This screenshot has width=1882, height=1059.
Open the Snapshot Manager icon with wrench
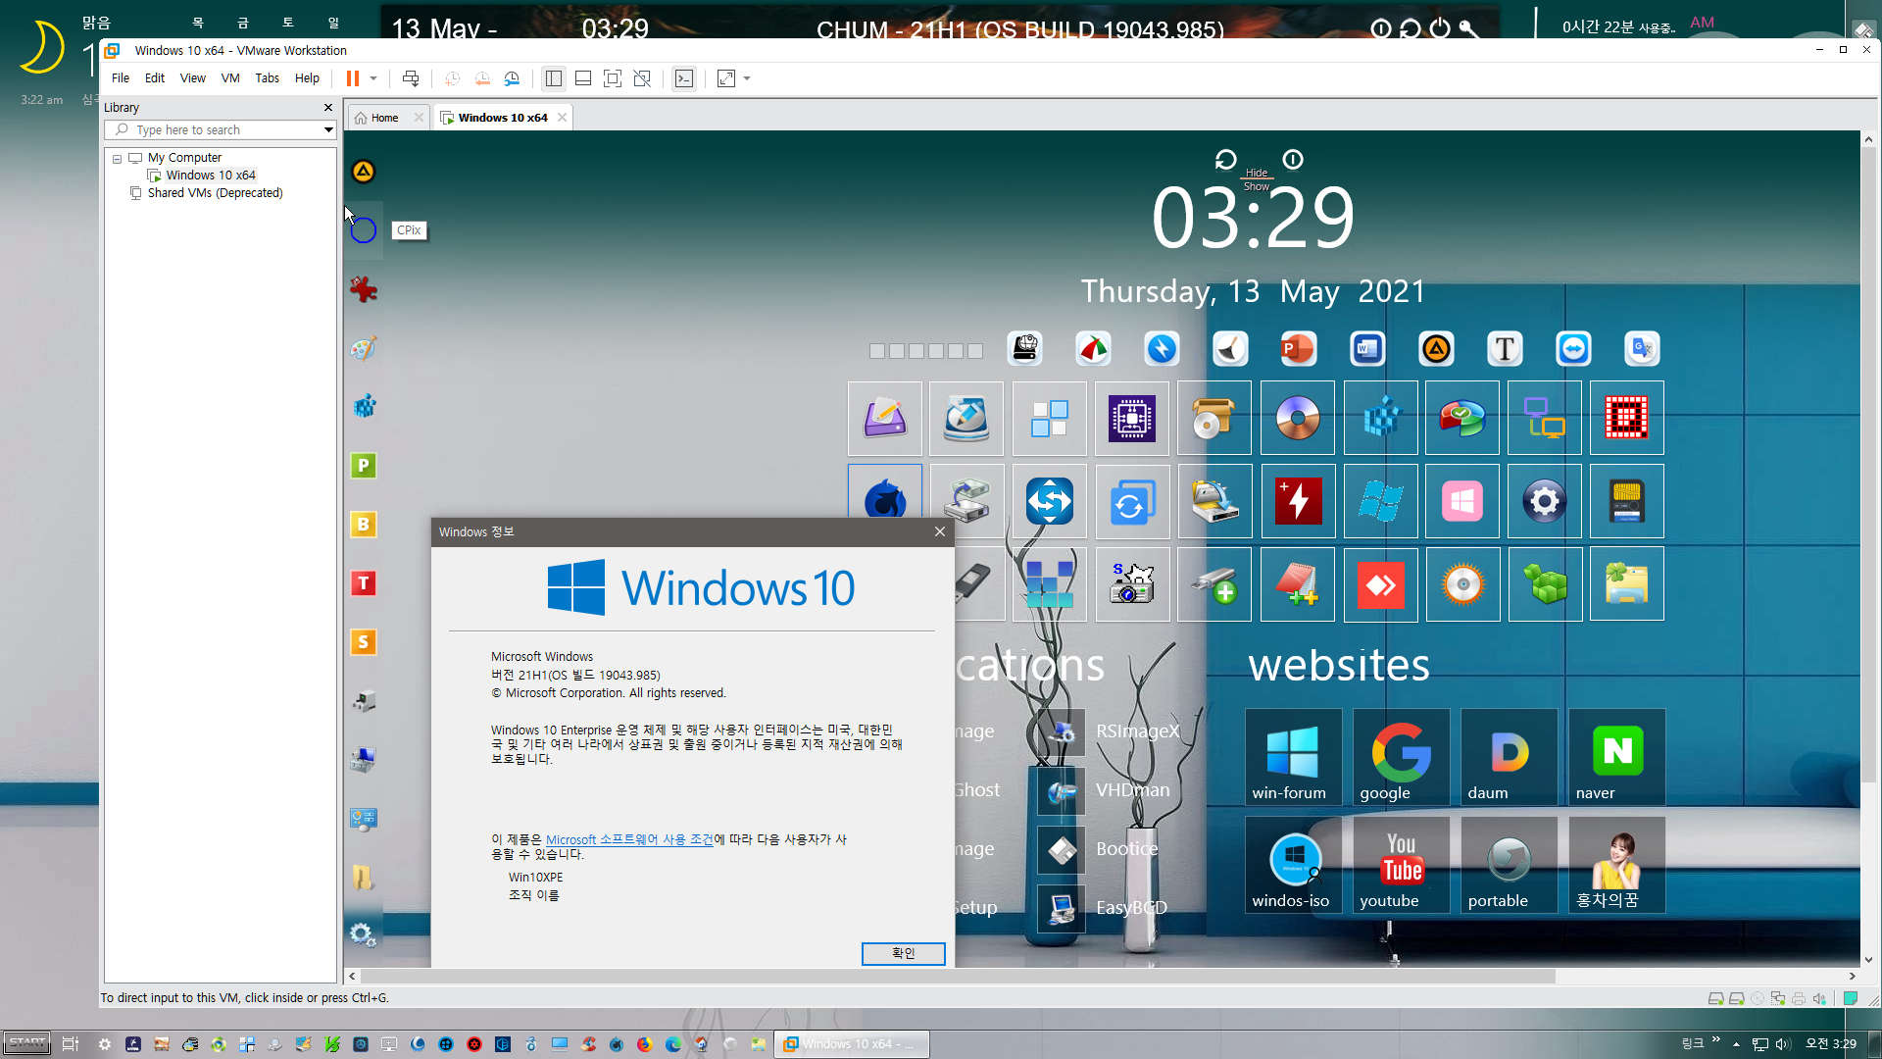(x=512, y=78)
